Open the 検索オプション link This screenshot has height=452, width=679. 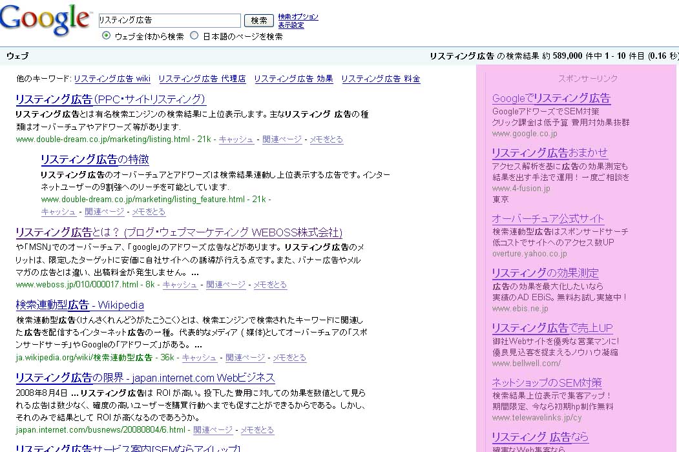(x=298, y=16)
